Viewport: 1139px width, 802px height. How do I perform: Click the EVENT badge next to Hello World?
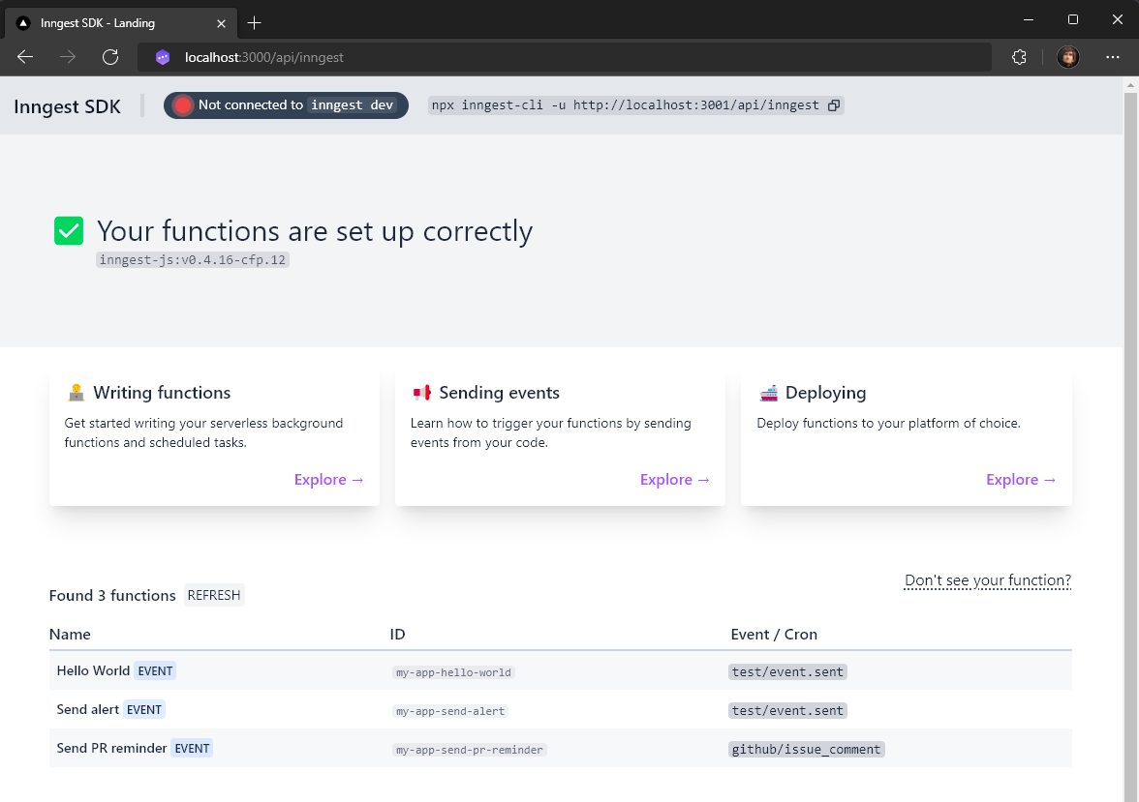(155, 670)
